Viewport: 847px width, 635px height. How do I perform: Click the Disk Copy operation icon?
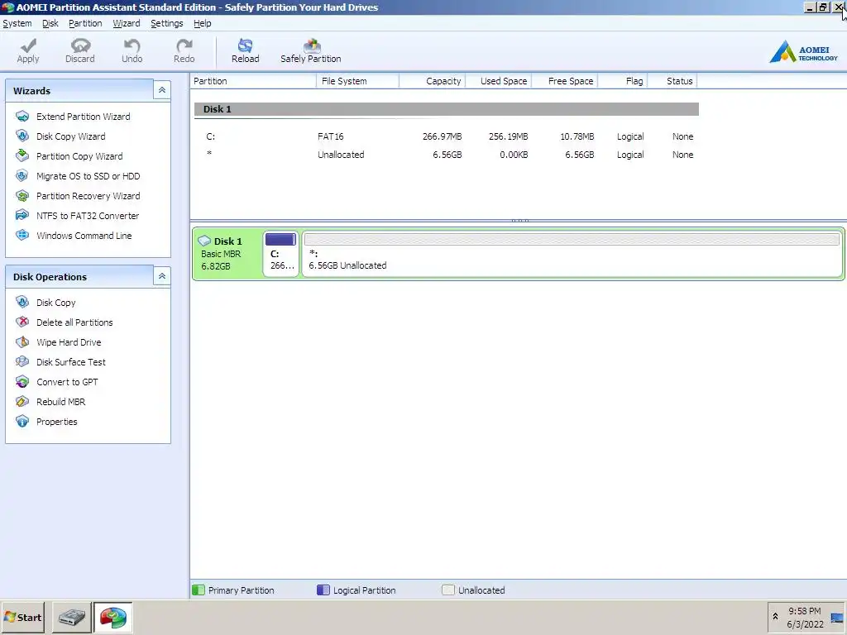point(22,302)
